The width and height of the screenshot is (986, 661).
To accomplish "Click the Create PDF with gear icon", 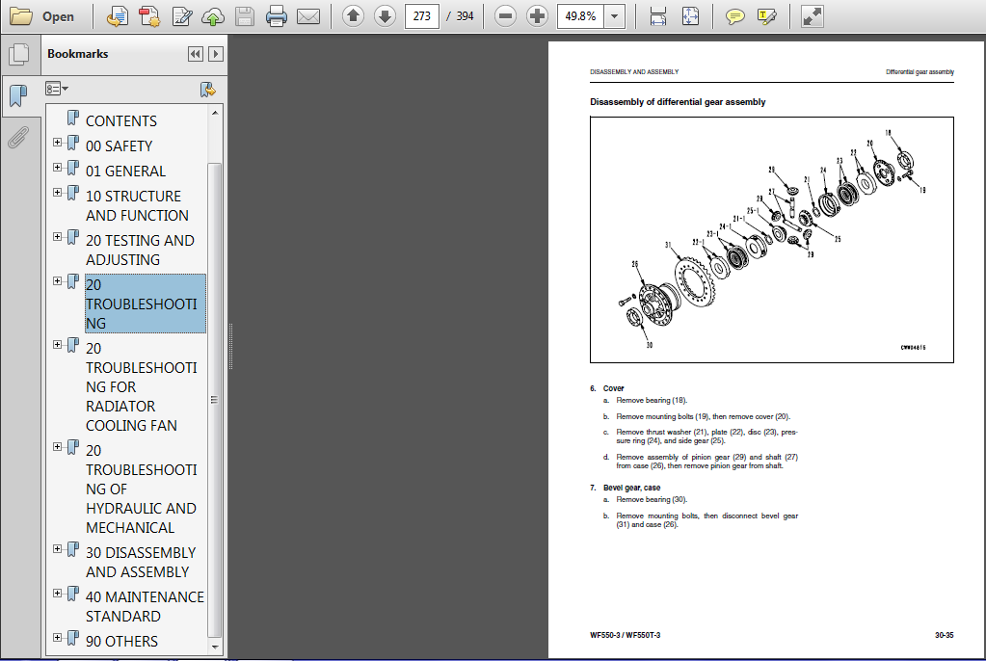I will click(149, 16).
